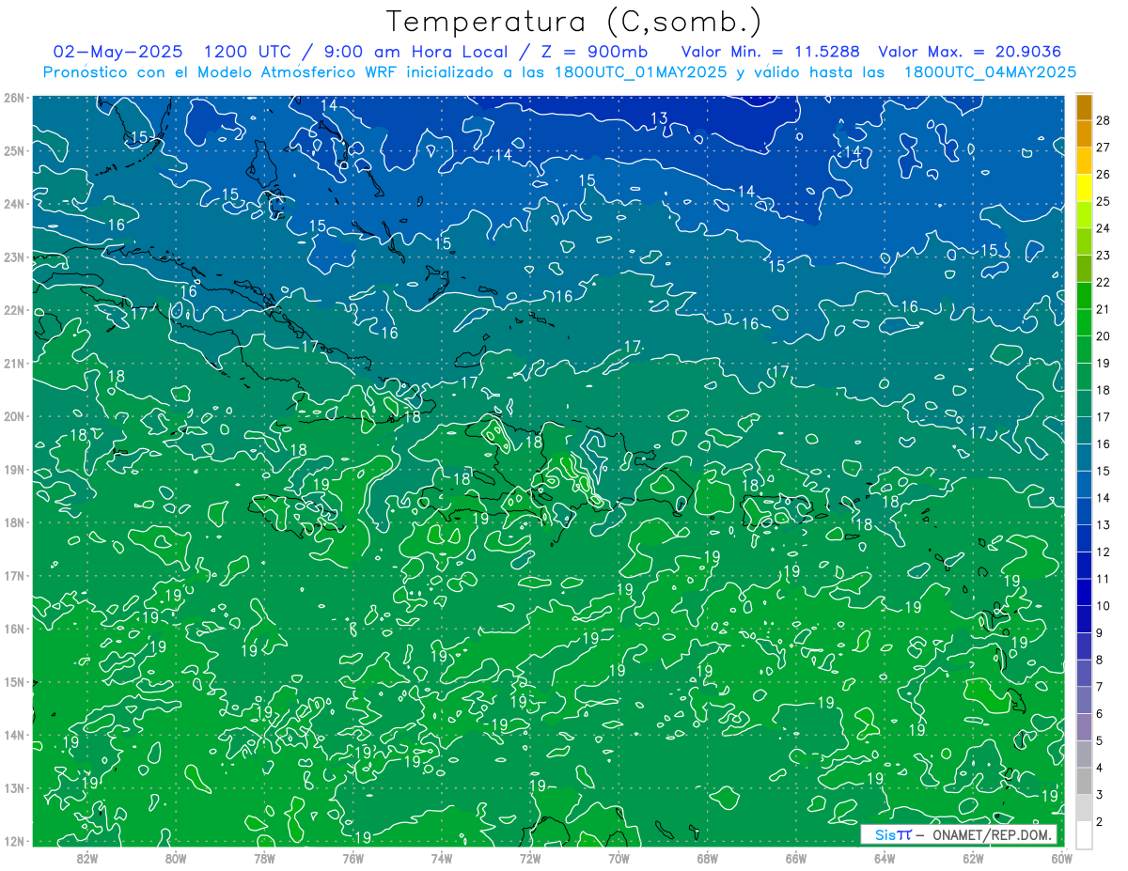Click the "ONAMET/REP.DOM." credit label

tap(991, 835)
